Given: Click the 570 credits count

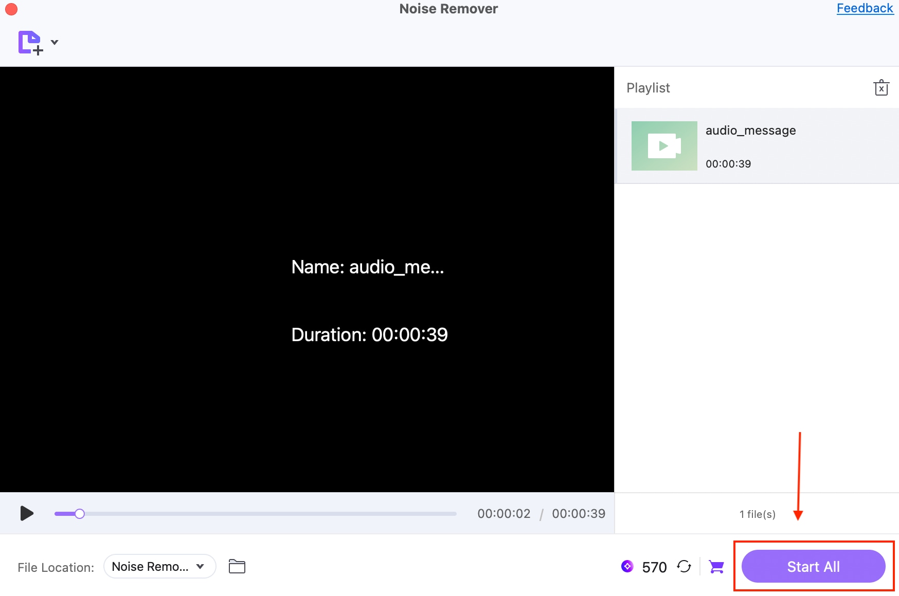Looking at the screenshot, I should [654, 567].
